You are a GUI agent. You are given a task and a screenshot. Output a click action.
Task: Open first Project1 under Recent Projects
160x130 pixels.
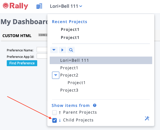tap(70, 29)
